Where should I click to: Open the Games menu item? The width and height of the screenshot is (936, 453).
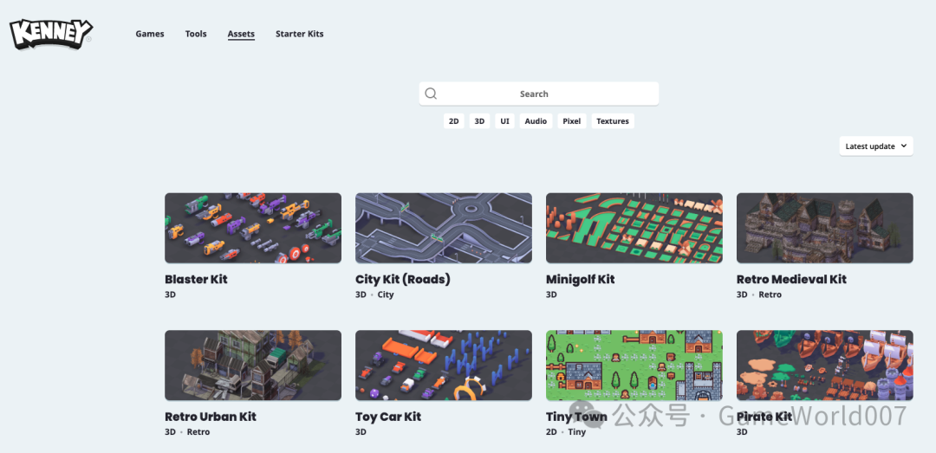(x=150, y=34)
